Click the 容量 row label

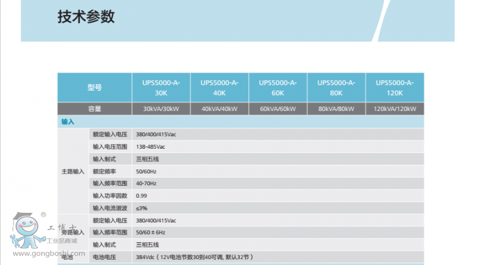click(94, 109)
